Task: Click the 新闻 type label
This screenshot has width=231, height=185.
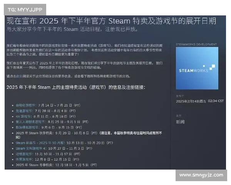Action: tap(180, 122)
